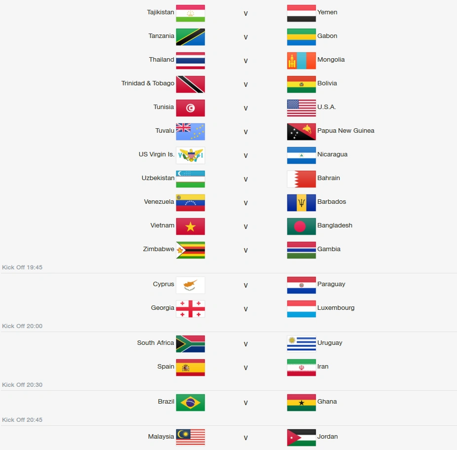457x450 pixels.
Task: Click the U.S.A. flag icon
Action: (302, 108)
